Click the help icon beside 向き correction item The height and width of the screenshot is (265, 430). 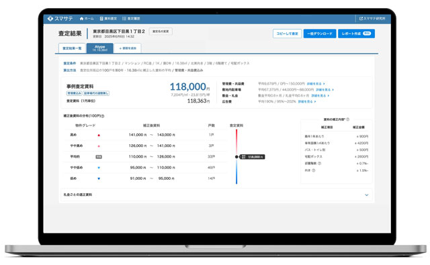tap(314, 170)
